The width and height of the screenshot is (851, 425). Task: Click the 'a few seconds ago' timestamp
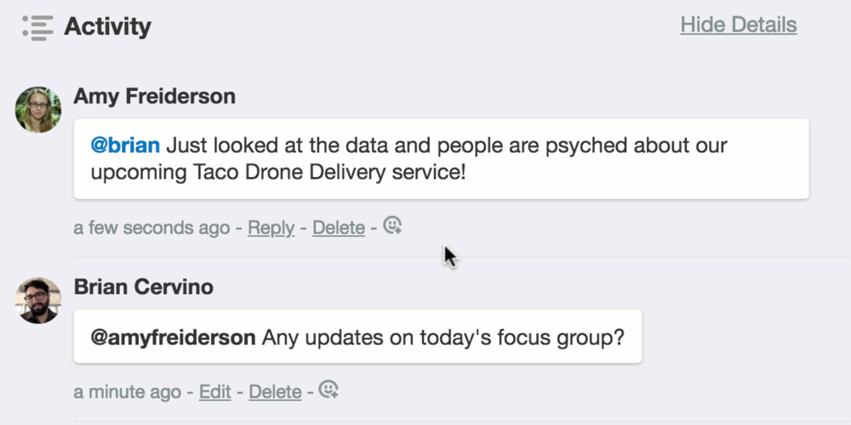151,228
